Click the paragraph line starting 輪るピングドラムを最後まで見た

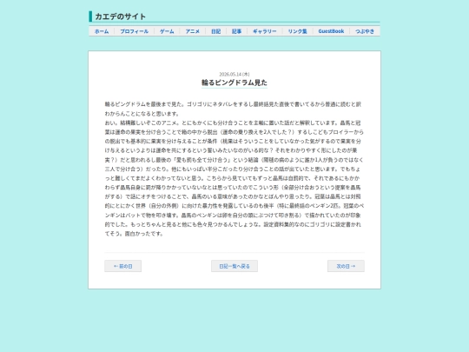click(x=233, y=104)
